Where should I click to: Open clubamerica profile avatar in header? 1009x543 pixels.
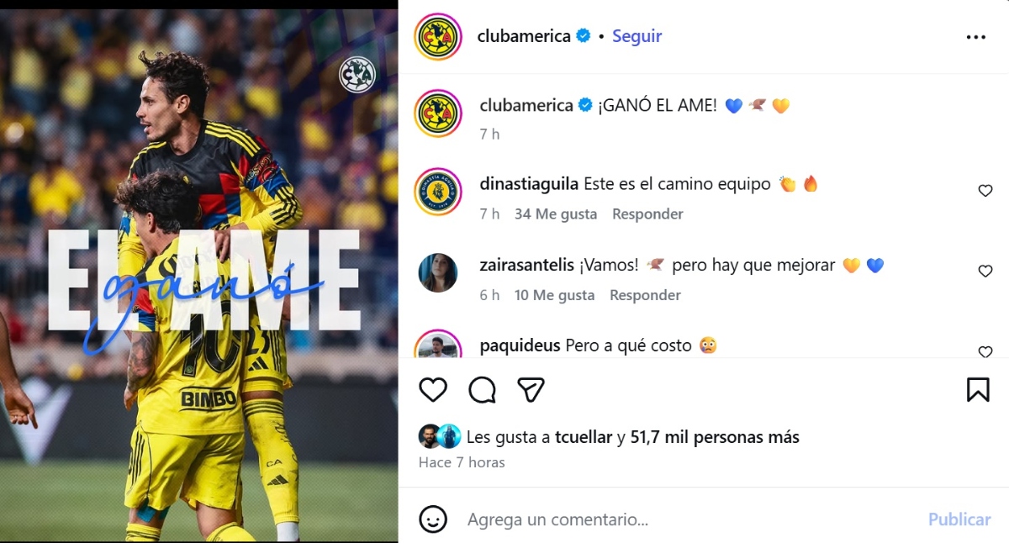tap(438, 37)
